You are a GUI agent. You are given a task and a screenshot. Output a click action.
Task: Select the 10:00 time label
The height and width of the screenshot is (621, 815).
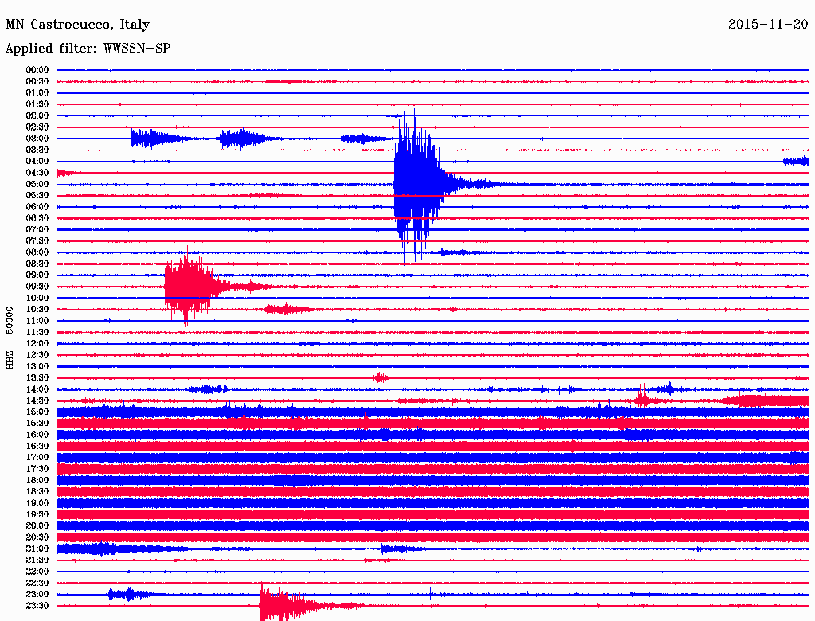[x=37, y=299]
